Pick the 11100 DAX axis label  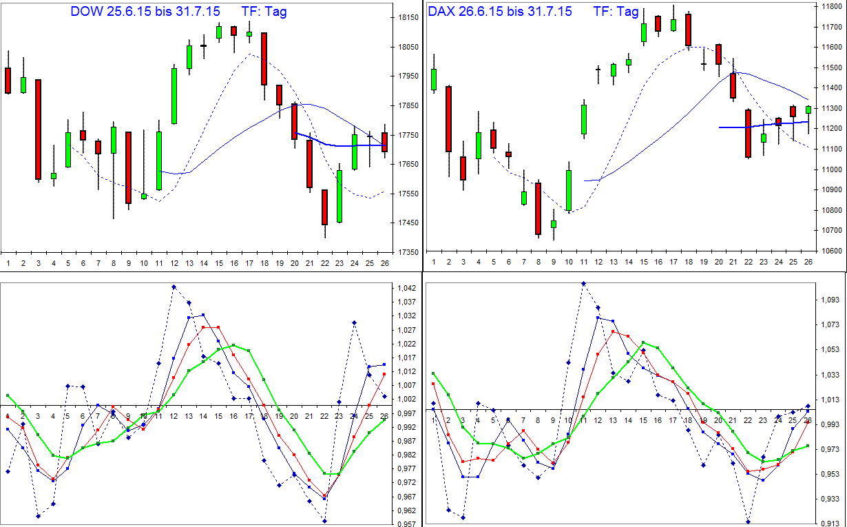(x=833, y=149)
